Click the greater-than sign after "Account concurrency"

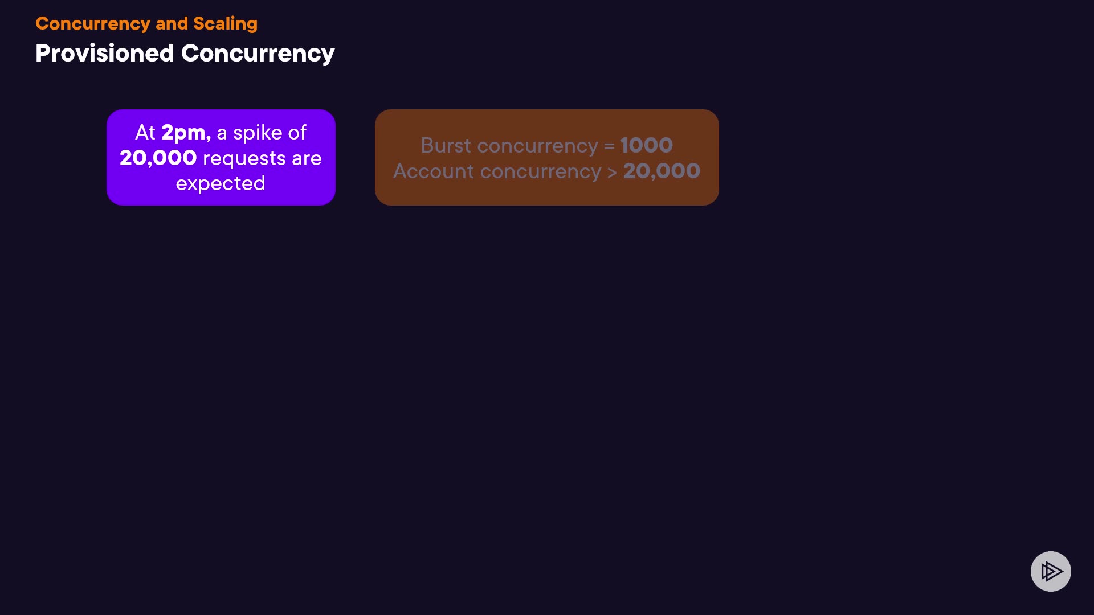click(612, 172)
